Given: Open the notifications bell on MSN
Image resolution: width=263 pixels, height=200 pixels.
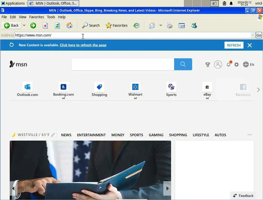Looking at the screenshot, I should tap(228, 65).
